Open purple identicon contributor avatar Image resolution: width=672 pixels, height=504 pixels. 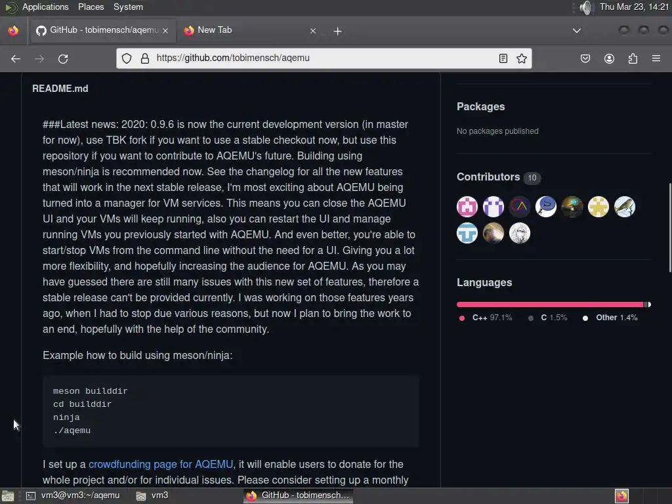[493, 207]
